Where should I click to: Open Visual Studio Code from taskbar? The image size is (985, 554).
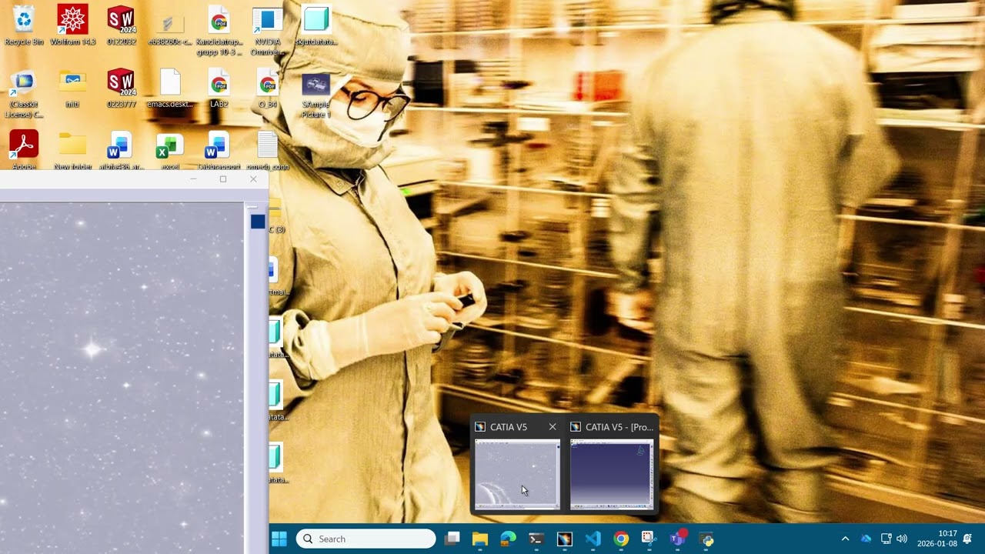pyautogui.click(x=593, y=539)
